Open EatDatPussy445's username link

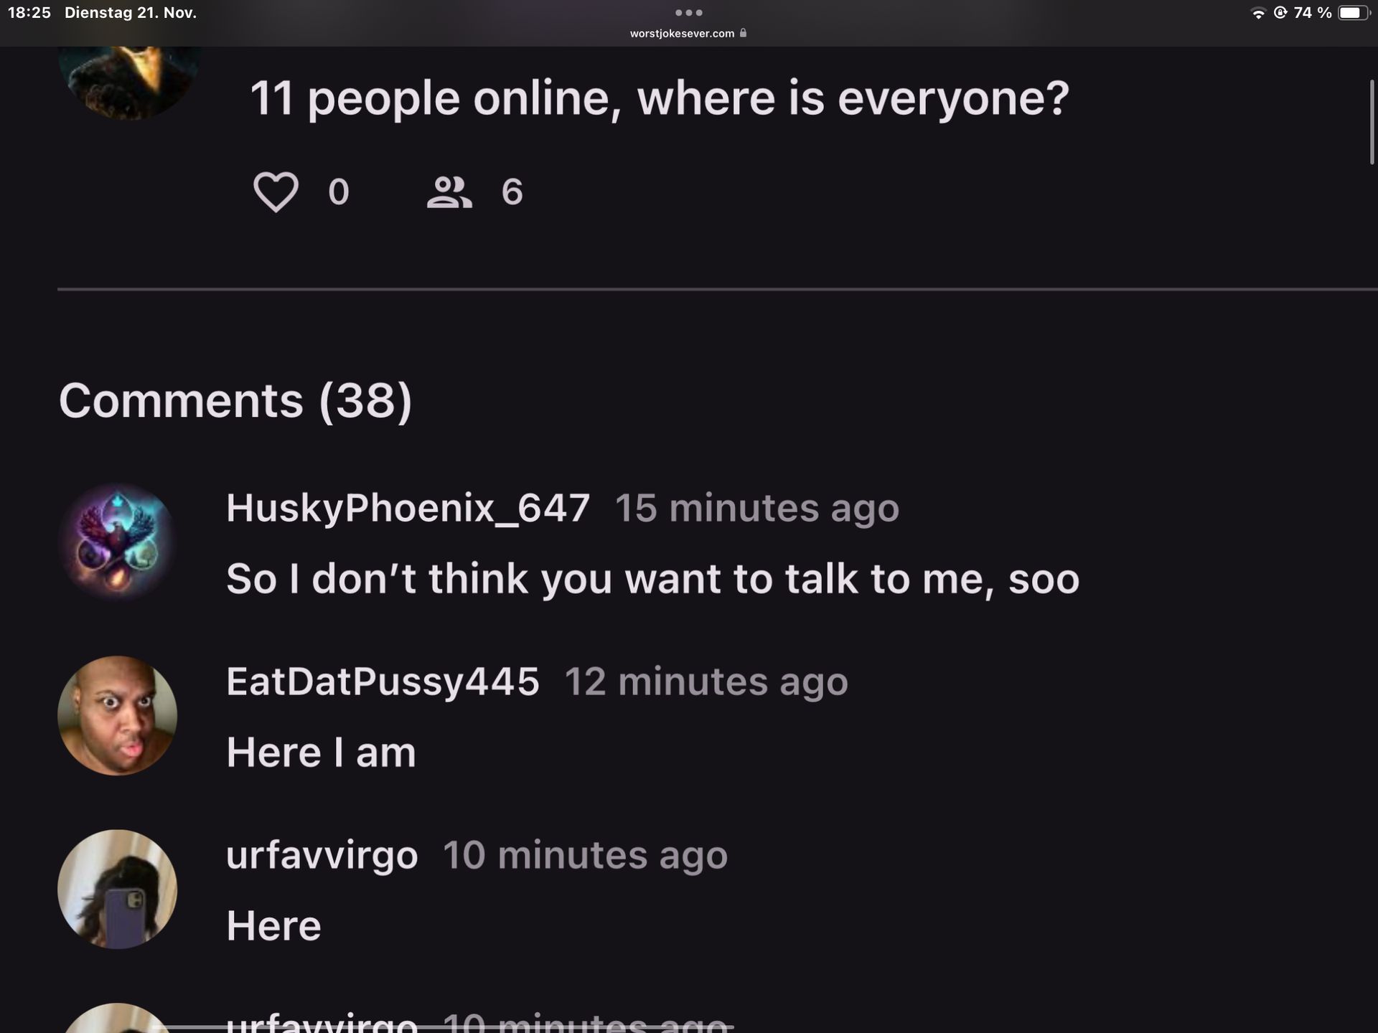pos(383,681)
